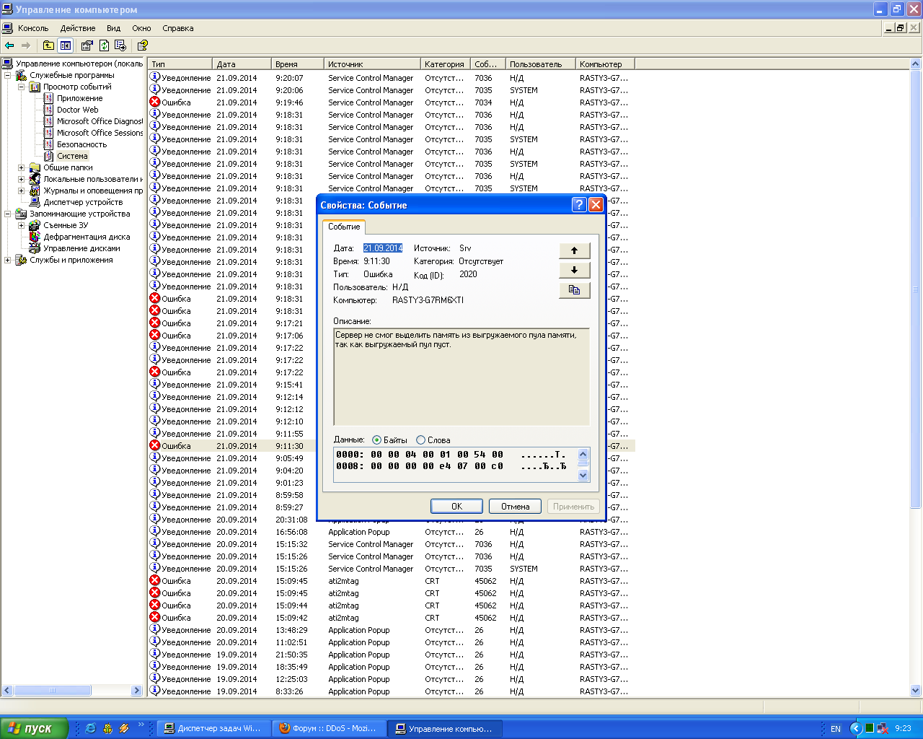
Task: Show the previous event with up arrow
Action: pos(575,250)
